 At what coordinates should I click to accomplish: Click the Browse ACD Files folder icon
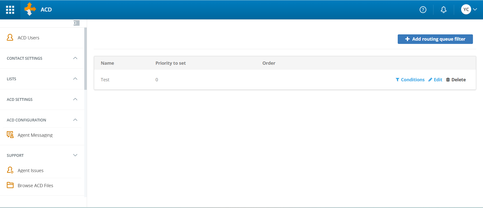(10, 185)
